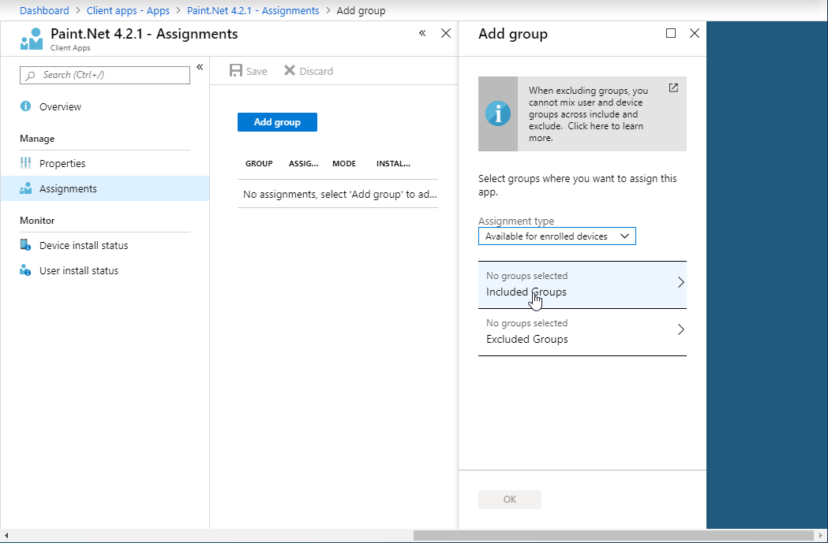Expand Excluded Groups selection
The image size is (828, 543).
[582, 332]
